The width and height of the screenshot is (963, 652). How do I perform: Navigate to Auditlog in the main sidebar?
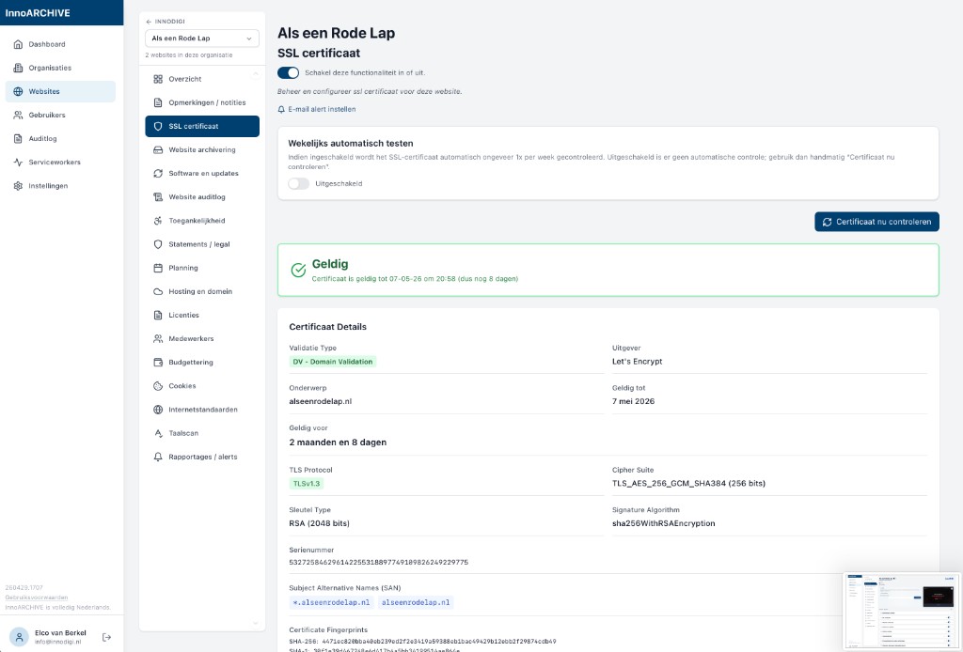[42, 138]
